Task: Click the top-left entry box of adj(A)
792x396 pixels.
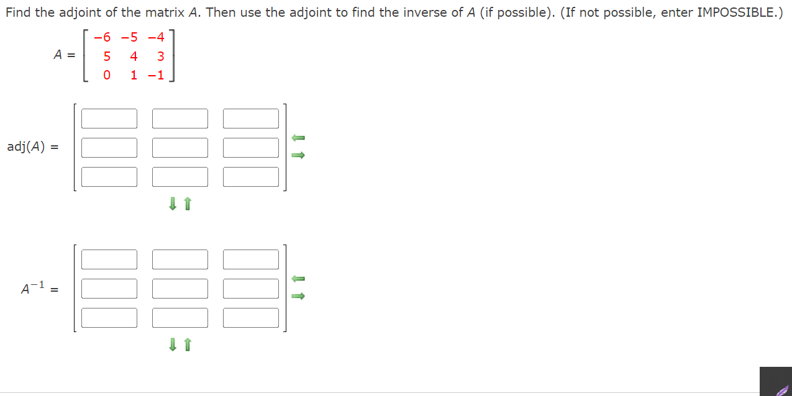Action: (x=109, y=118)
